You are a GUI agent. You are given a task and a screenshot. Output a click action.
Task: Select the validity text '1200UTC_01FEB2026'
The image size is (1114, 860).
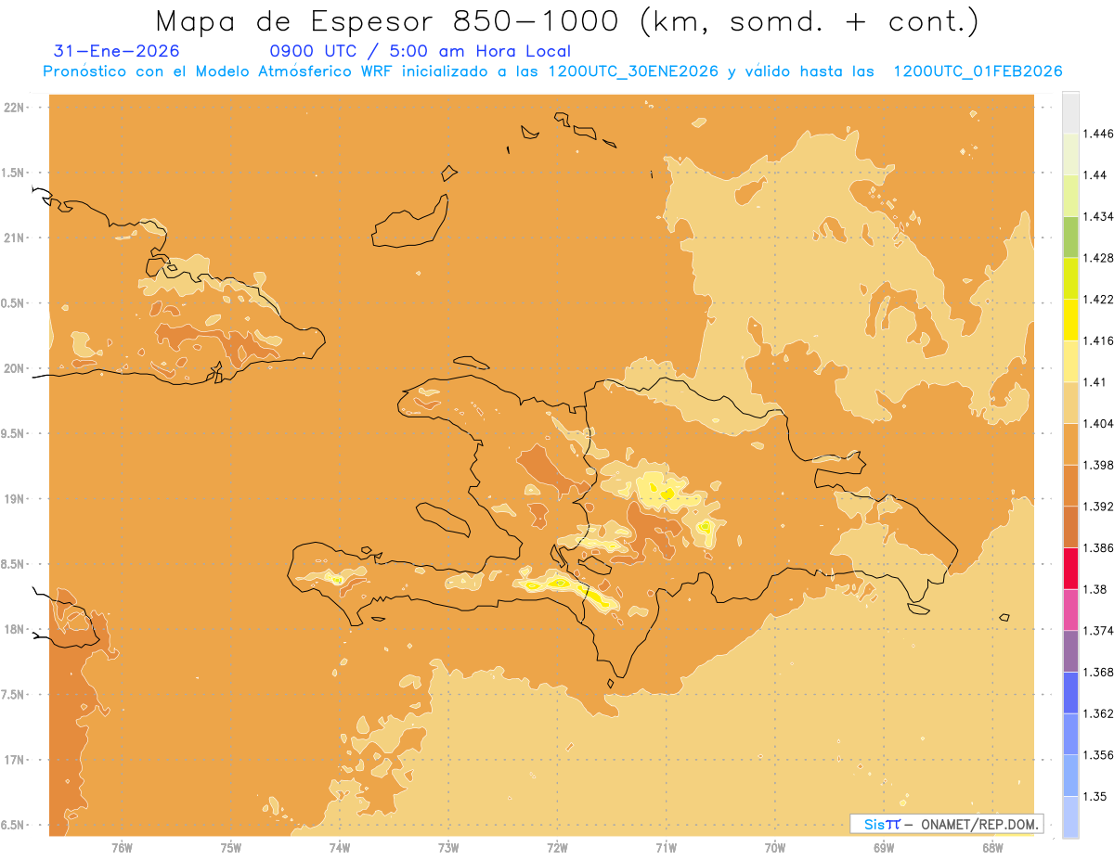977,71
